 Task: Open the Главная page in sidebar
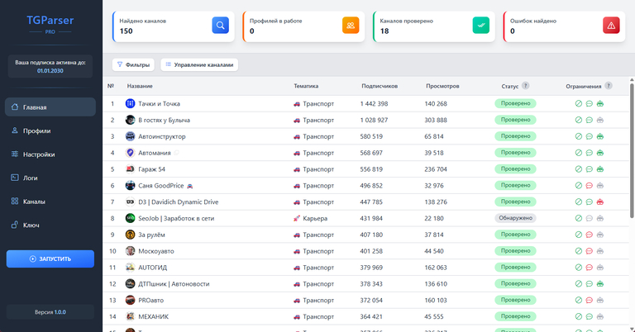50,107
